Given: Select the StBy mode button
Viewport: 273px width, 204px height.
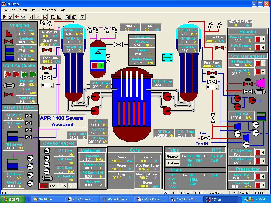Looking at the screenshot, I should point(44,186).
